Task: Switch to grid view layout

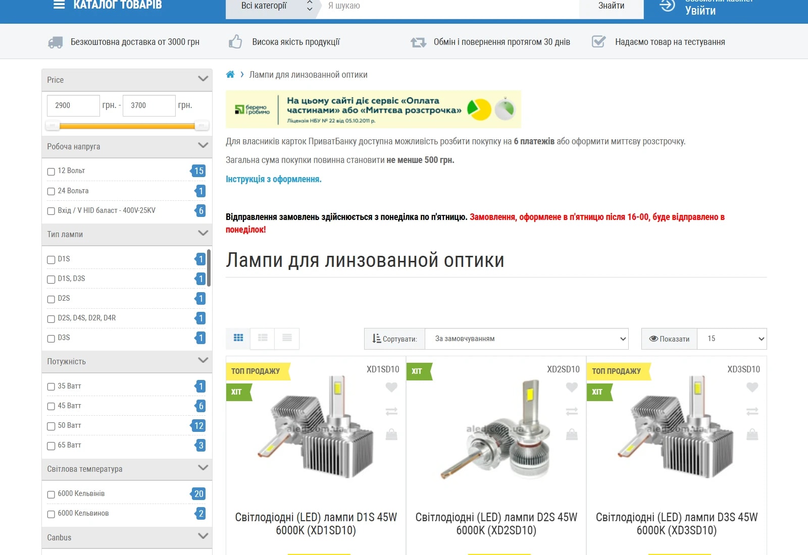Action: tap(238, 338)
